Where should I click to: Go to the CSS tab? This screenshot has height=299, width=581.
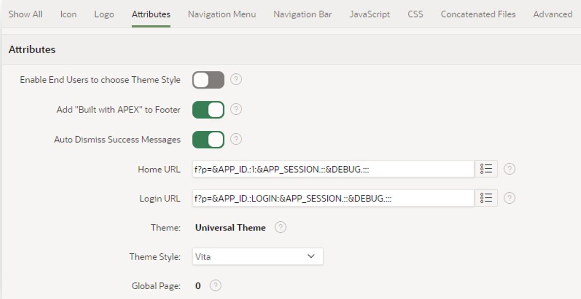click(415, 14)
